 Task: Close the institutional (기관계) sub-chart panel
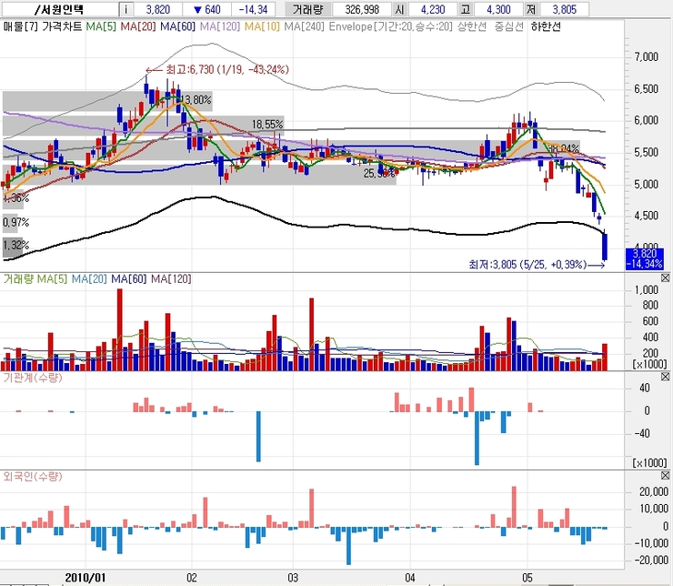[666, 377]
